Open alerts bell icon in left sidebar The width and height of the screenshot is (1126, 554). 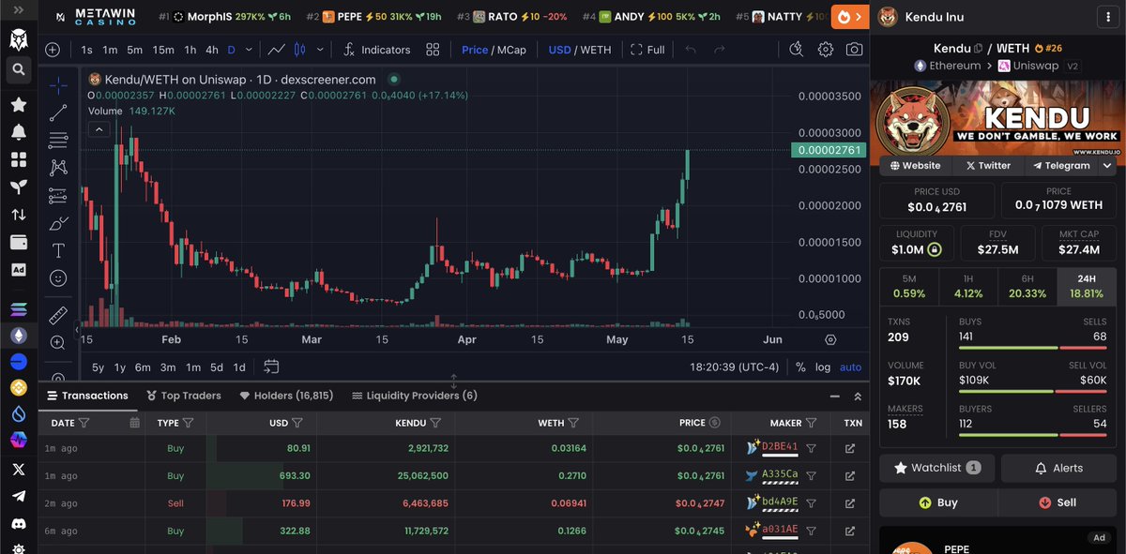[x=18, y=132]
